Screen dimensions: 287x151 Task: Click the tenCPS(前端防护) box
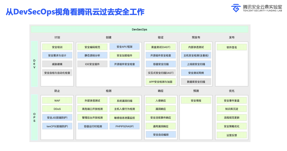point(57,126)
